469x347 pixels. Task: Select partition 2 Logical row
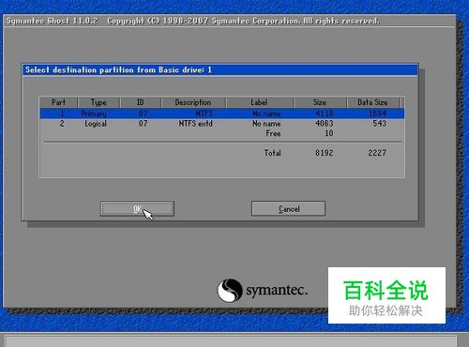(222, 124)
